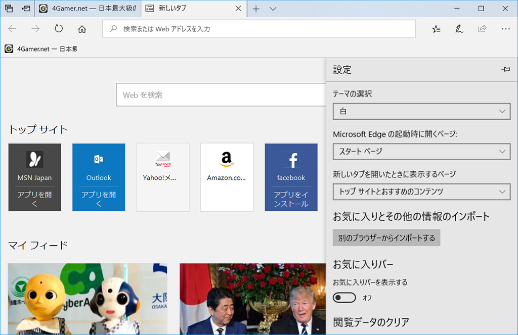Open the Amazon top site tile
Screen dimensions: 518x335
tap(227, 177)
